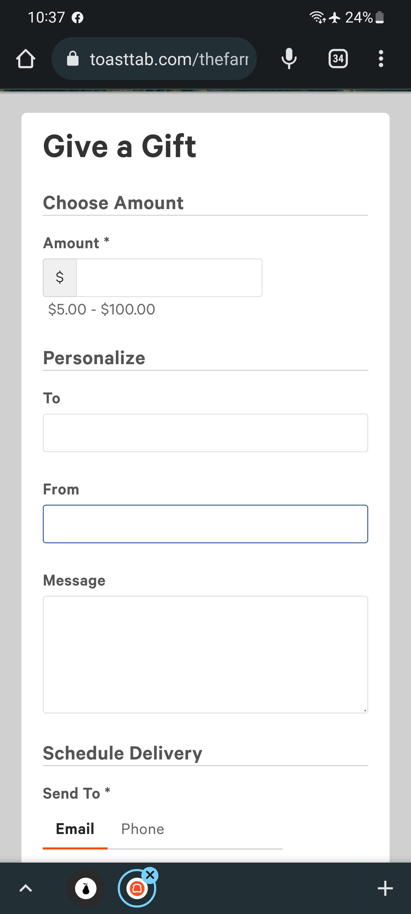The height and width of the screenshot is (914, 411).
Task: Click the dollar sign prefix box
Action: click(59, 277)
